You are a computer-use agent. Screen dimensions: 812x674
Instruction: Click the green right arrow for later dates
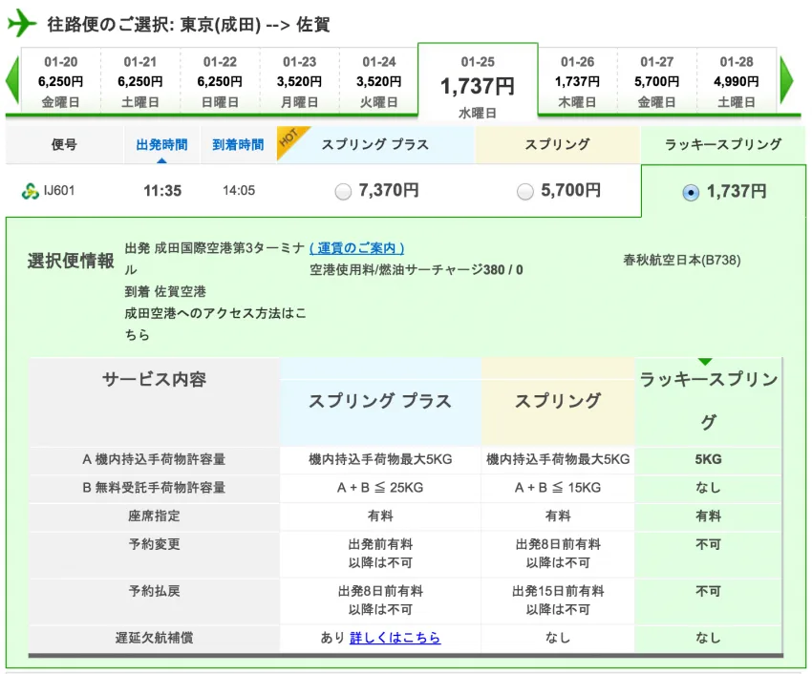click(786, 80)
